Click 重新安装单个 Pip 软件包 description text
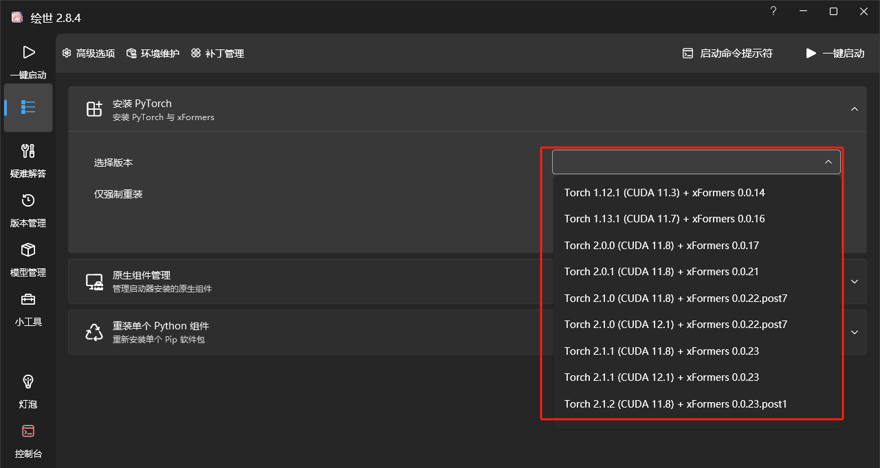This screenshot has width=880, height=468. click(x=159, y=340)
